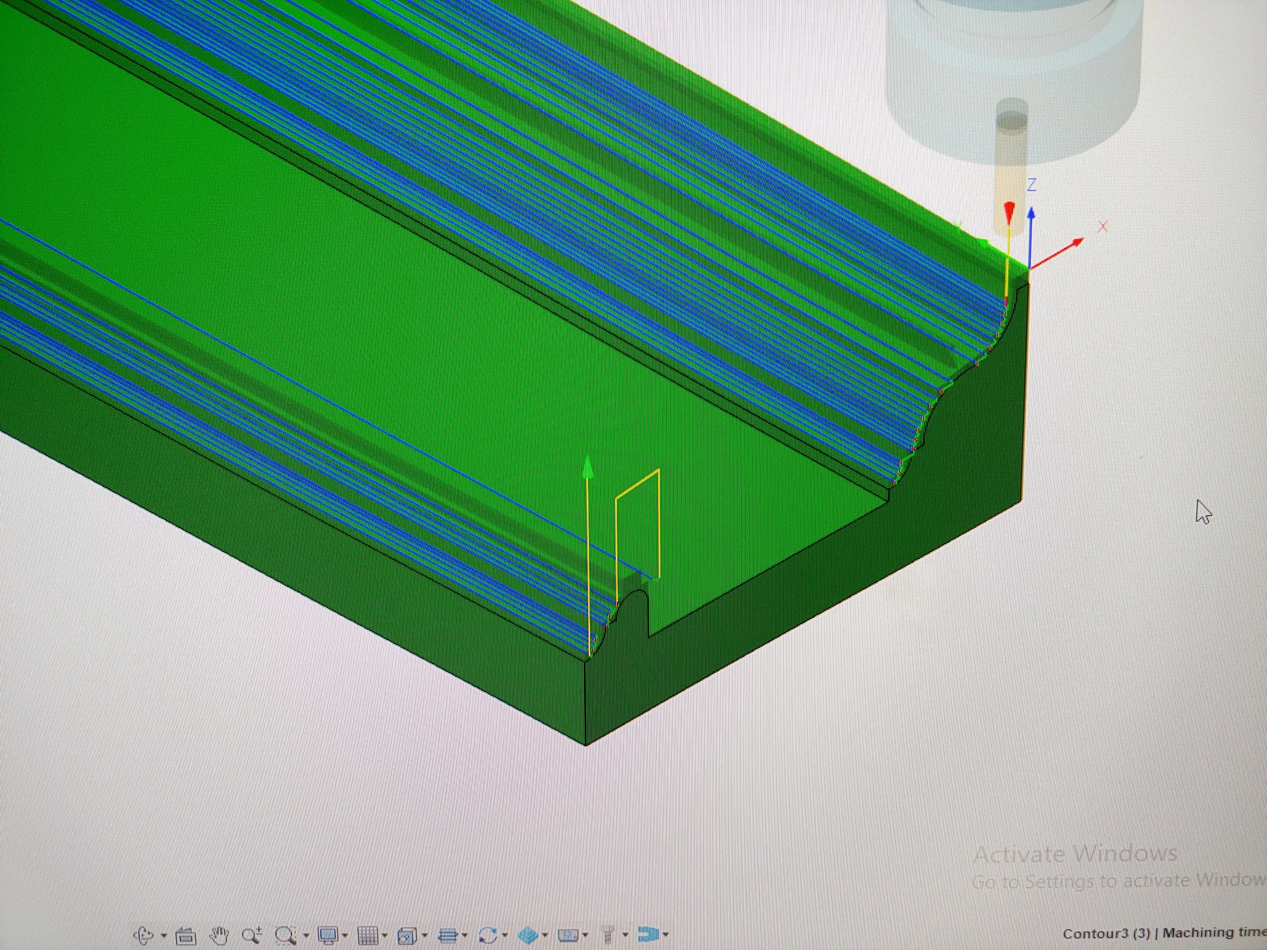Image resolution: width=1267 pixels, height=950 pixels.
Task: Expand the Orbit tool dropdown arrow
Action: (x=163, y=936)
